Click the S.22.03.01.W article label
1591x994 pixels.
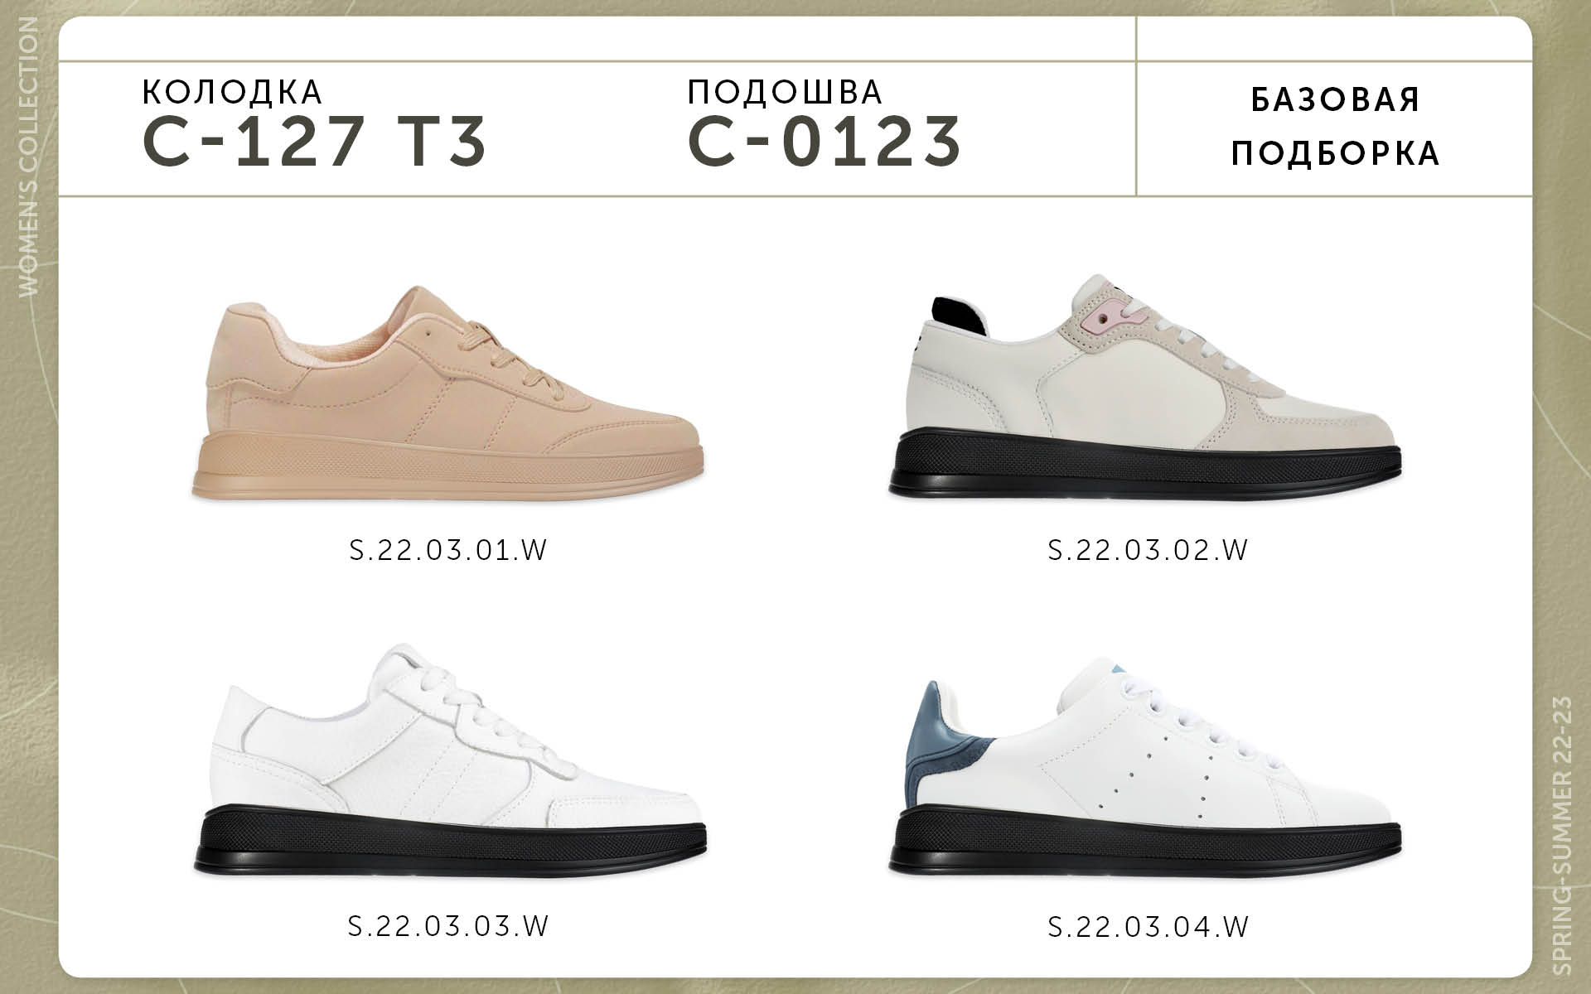click(448, 550)
